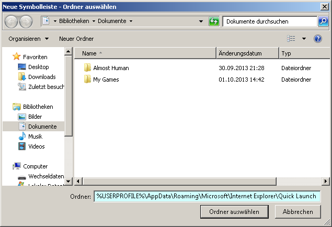
Task: Click the Dokumente document icon in sidebar
Action: pyautogui.click(x=22, y=126)
